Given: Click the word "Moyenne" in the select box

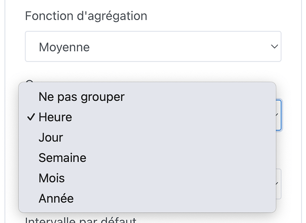Looking at the screenshot, I should pyautogui.click(x=64, y=47).
